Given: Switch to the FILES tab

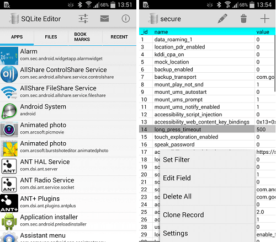Looking at the screenshot, I should (x=51, y=37).
